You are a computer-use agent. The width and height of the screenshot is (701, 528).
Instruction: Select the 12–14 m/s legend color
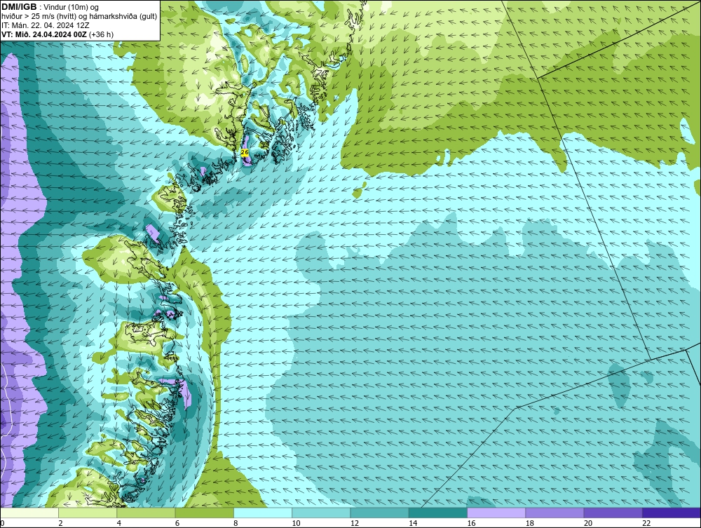[x=379, y=513]
